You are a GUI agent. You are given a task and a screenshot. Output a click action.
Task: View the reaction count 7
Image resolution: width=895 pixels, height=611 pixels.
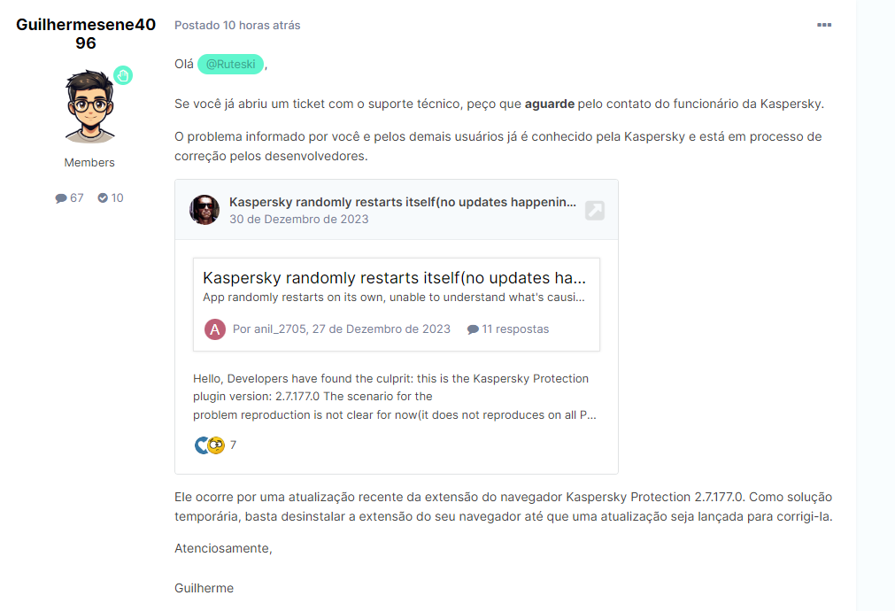point(233,445)
